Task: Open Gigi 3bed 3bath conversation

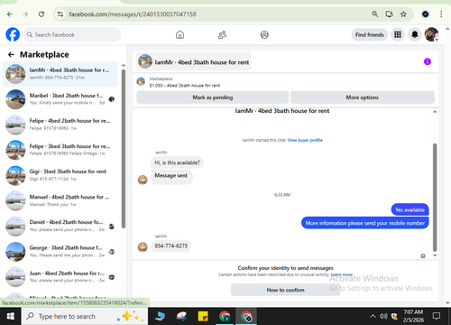Action: point(60,175)
